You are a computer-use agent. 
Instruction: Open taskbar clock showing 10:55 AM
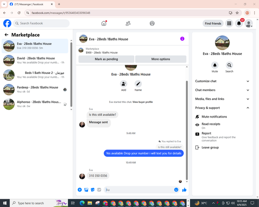click(x=242, y=203)
